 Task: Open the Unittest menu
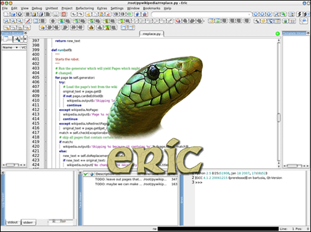pyautogui.click(x=52, y=8)
